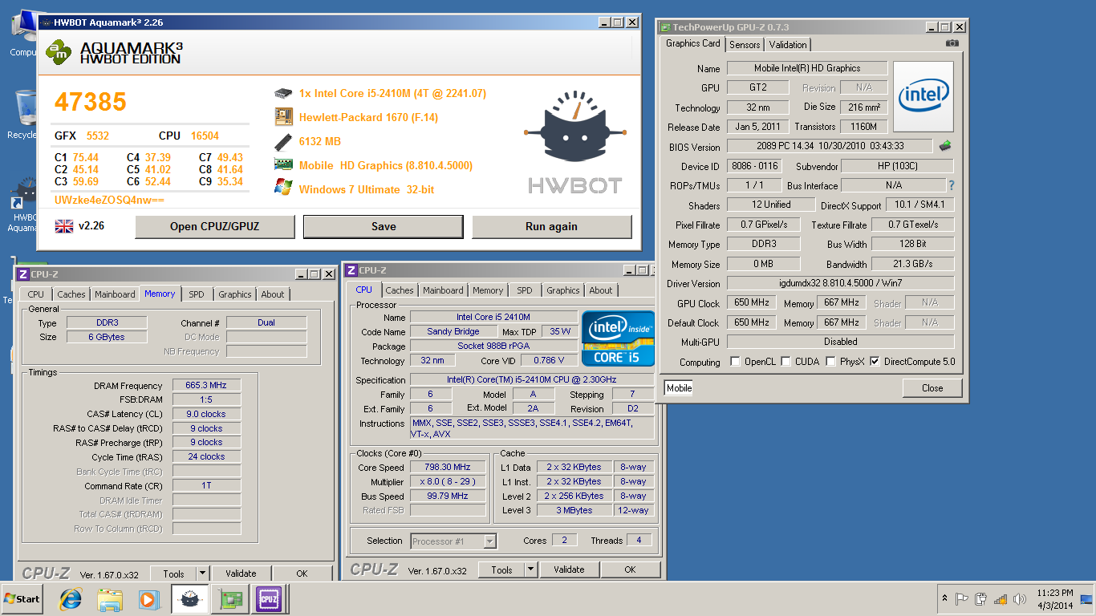Click the Windows flag icon beside Windows 7 Ultimate
The width and height of the screenshot is (1096, 616).
point(283,188)
